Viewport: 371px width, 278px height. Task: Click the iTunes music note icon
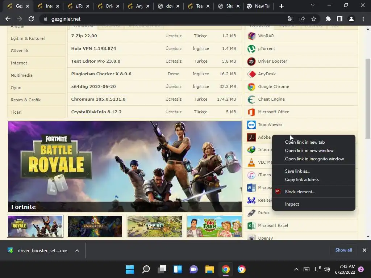[251, 175]
